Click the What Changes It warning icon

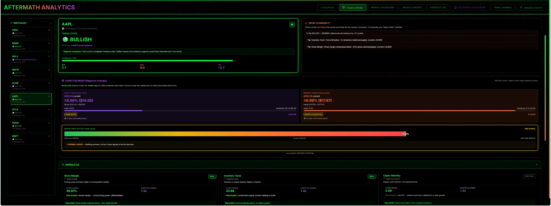coord(306,23)
